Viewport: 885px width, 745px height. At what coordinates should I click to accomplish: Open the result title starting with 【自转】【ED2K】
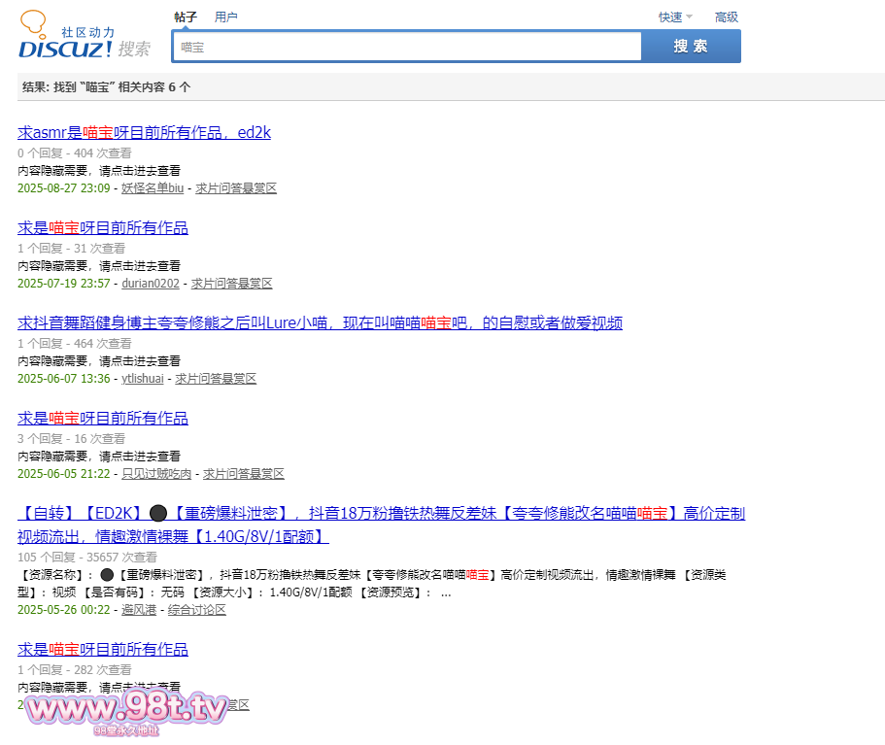click(x=381, y=513)
